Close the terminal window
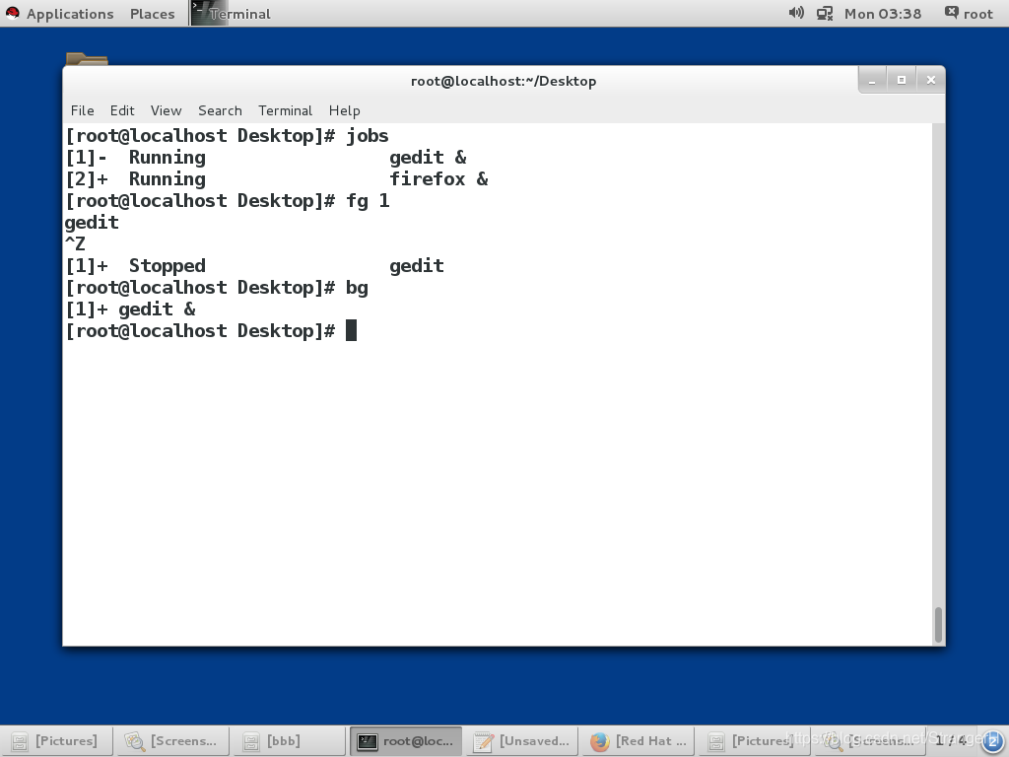This screenshot has width=1009, height=757. click(930, 81)
